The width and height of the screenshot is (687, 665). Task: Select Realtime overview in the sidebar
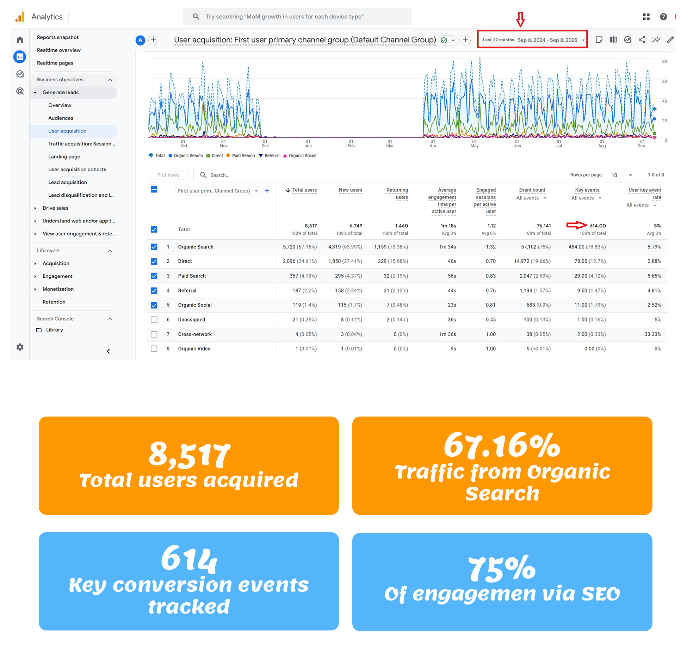click(59, 50)
